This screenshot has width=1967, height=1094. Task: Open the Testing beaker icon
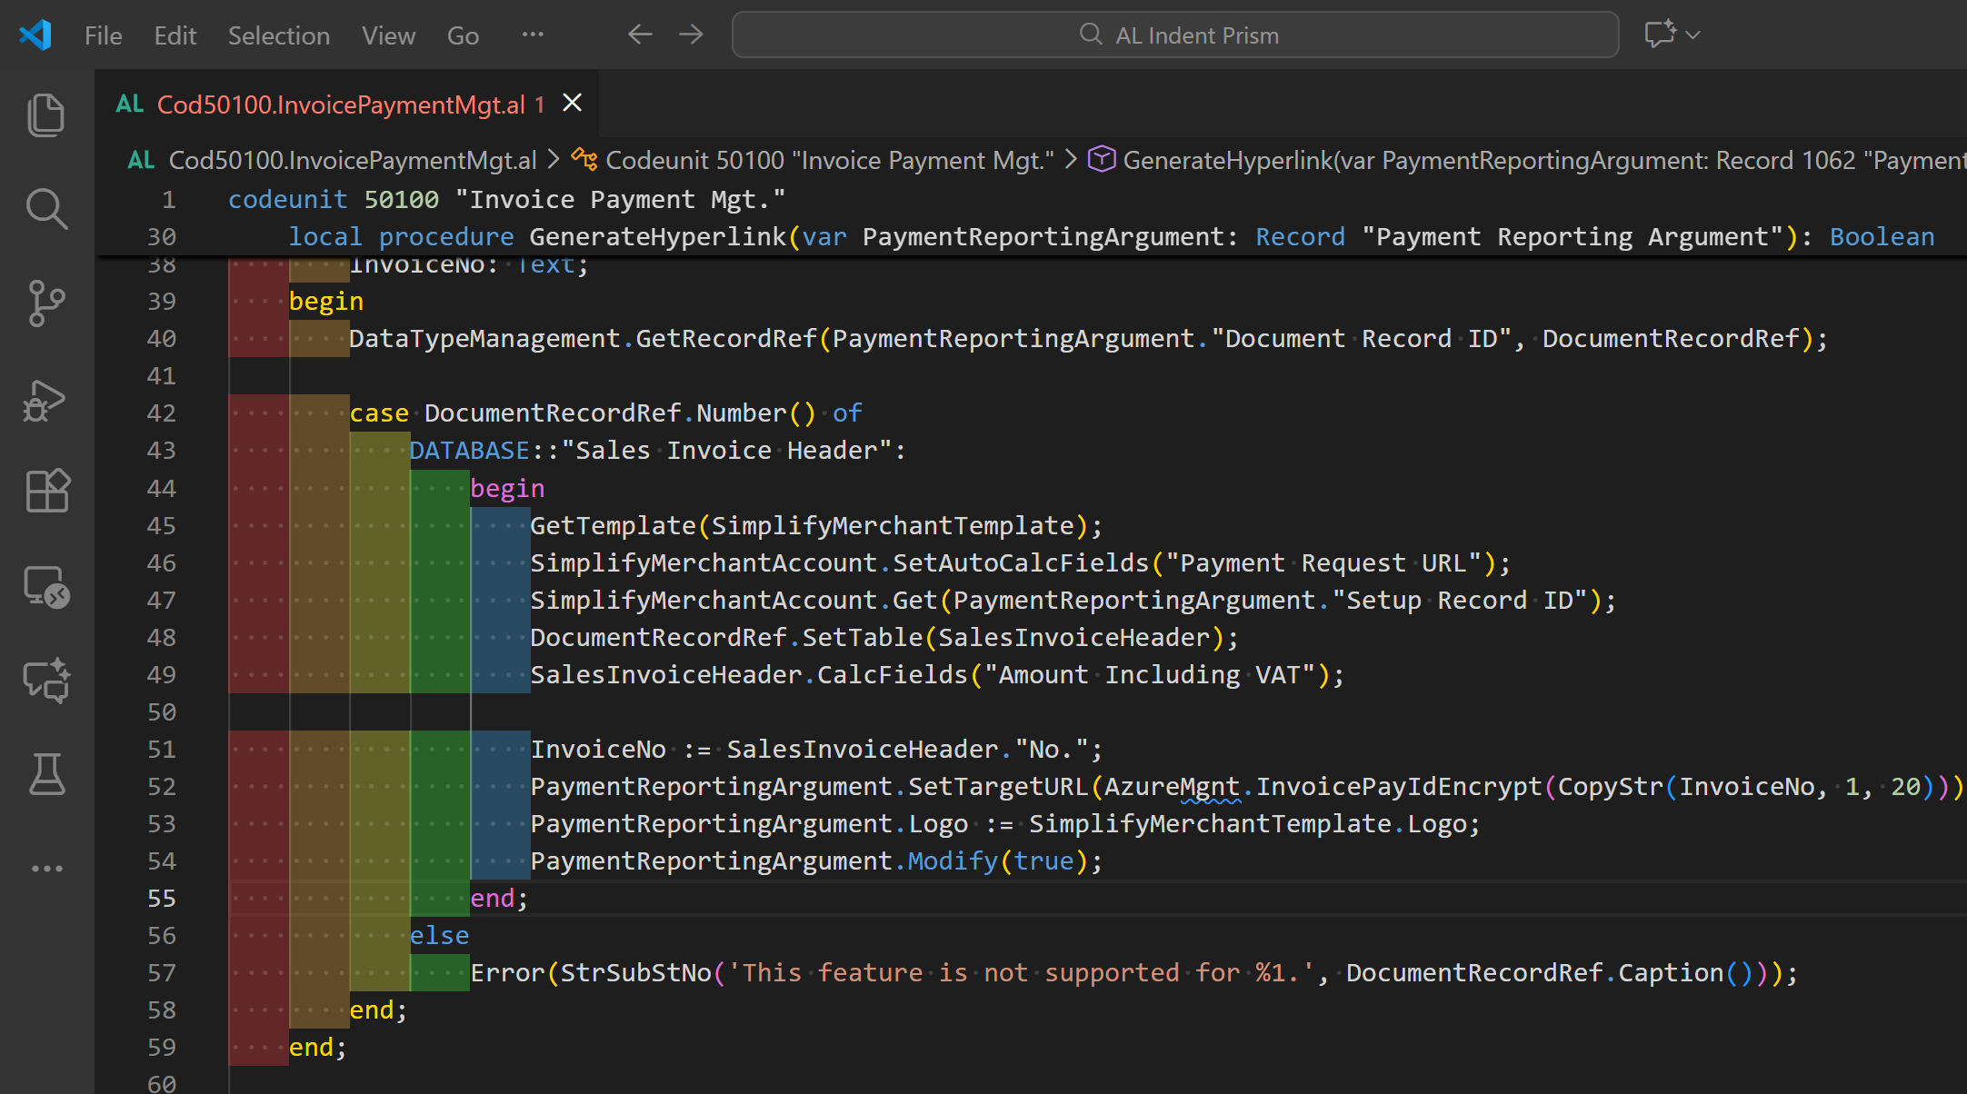(46, 774)
